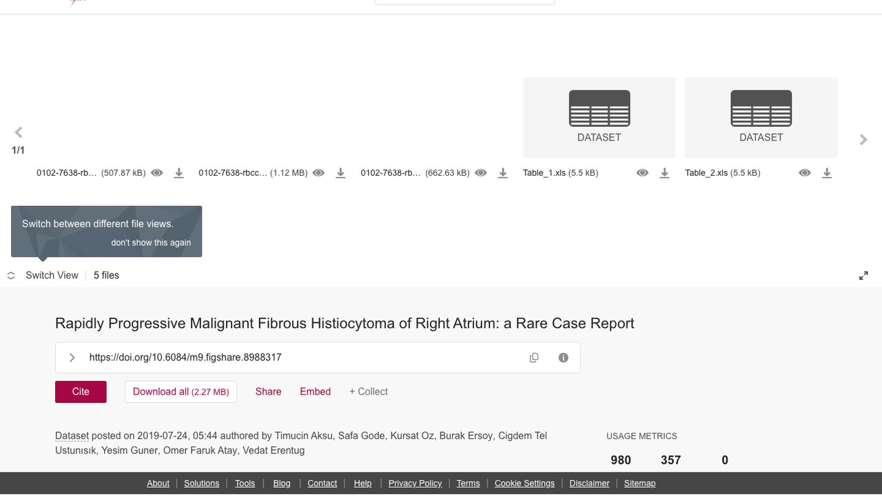Open the Embed option

coord(315,391)
